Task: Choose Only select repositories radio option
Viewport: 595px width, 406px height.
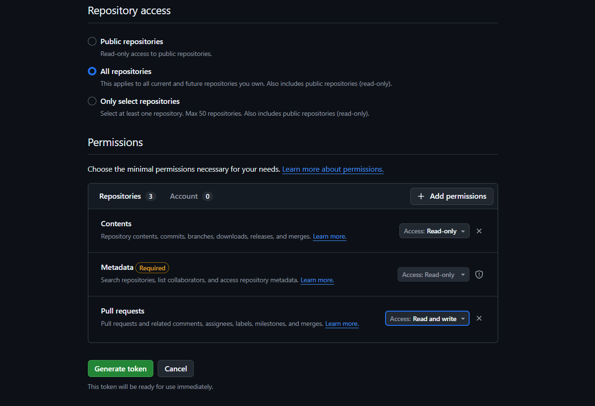Action: tap(92, 101)
